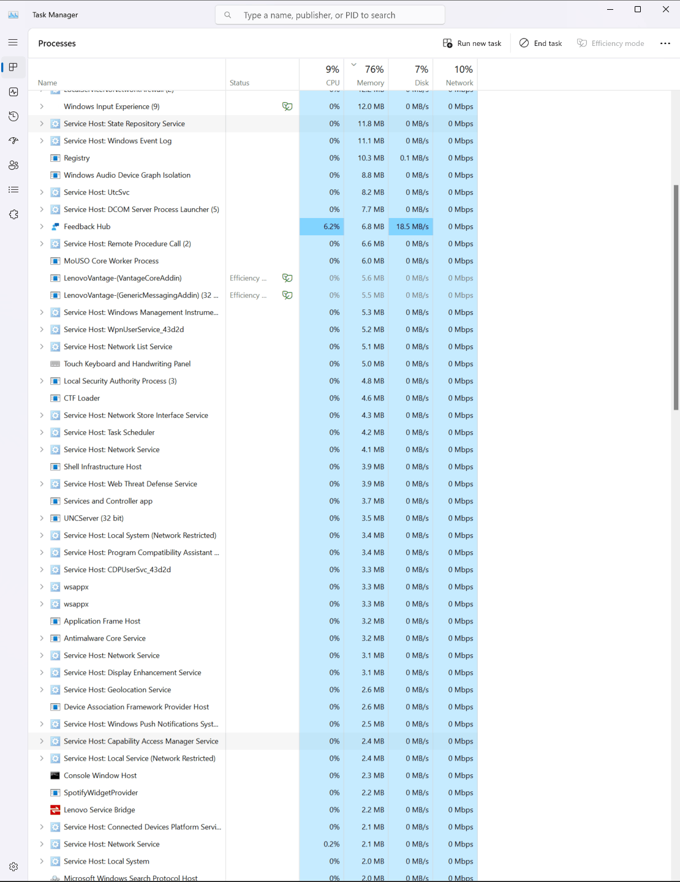The image size is (680, 882).
Task: Select Services and Controller app row
Action: tap(253, 501)
